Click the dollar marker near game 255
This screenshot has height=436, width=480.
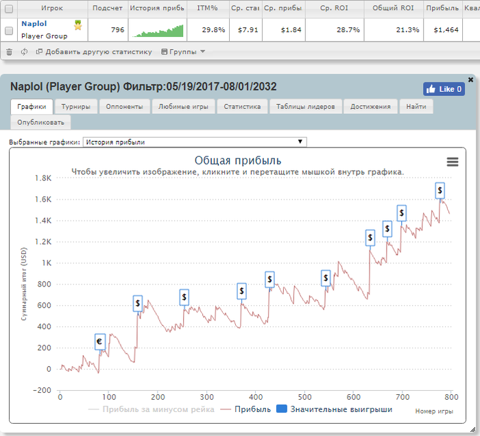point(184,297)
